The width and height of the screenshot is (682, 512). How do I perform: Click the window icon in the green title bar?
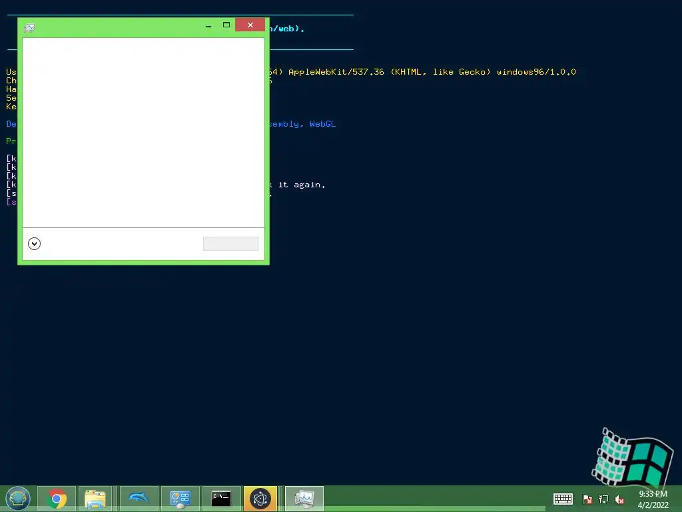click(x=29, y=28)
